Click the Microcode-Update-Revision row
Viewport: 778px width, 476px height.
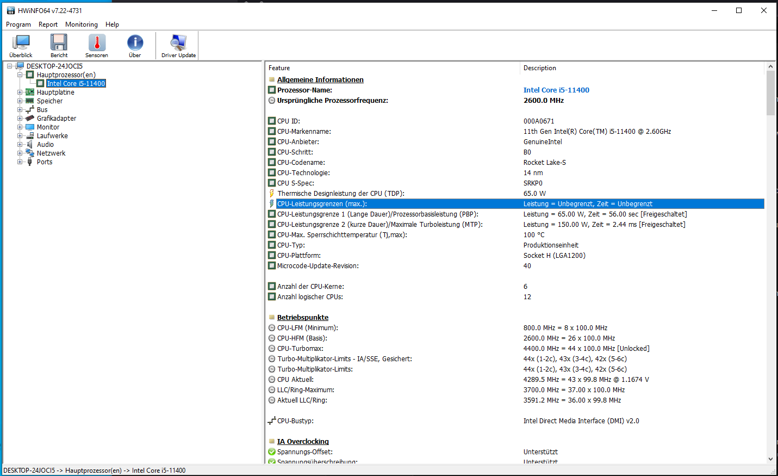click(515, 265)
